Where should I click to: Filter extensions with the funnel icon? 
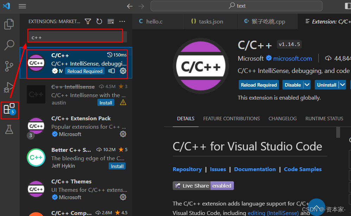[x=88, y=21]
